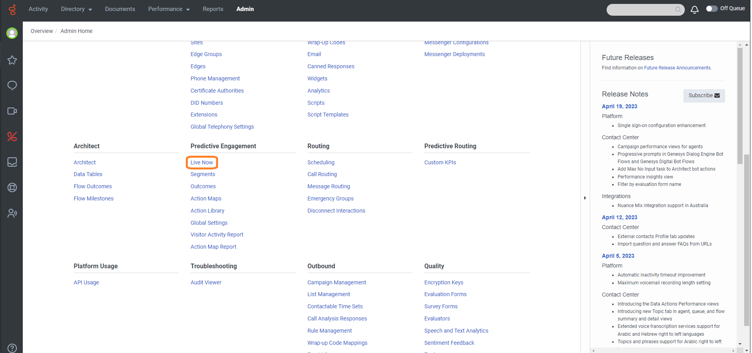Screen dimensions: 752x353
Task: Select the star Favorites icon in sidebar
Action: pyautogui.click(x=12, y=60)
